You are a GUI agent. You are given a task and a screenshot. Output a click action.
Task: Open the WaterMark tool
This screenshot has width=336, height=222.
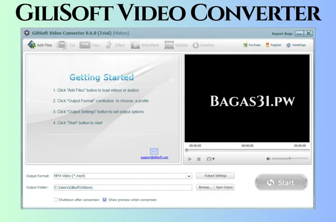point(145,45)
